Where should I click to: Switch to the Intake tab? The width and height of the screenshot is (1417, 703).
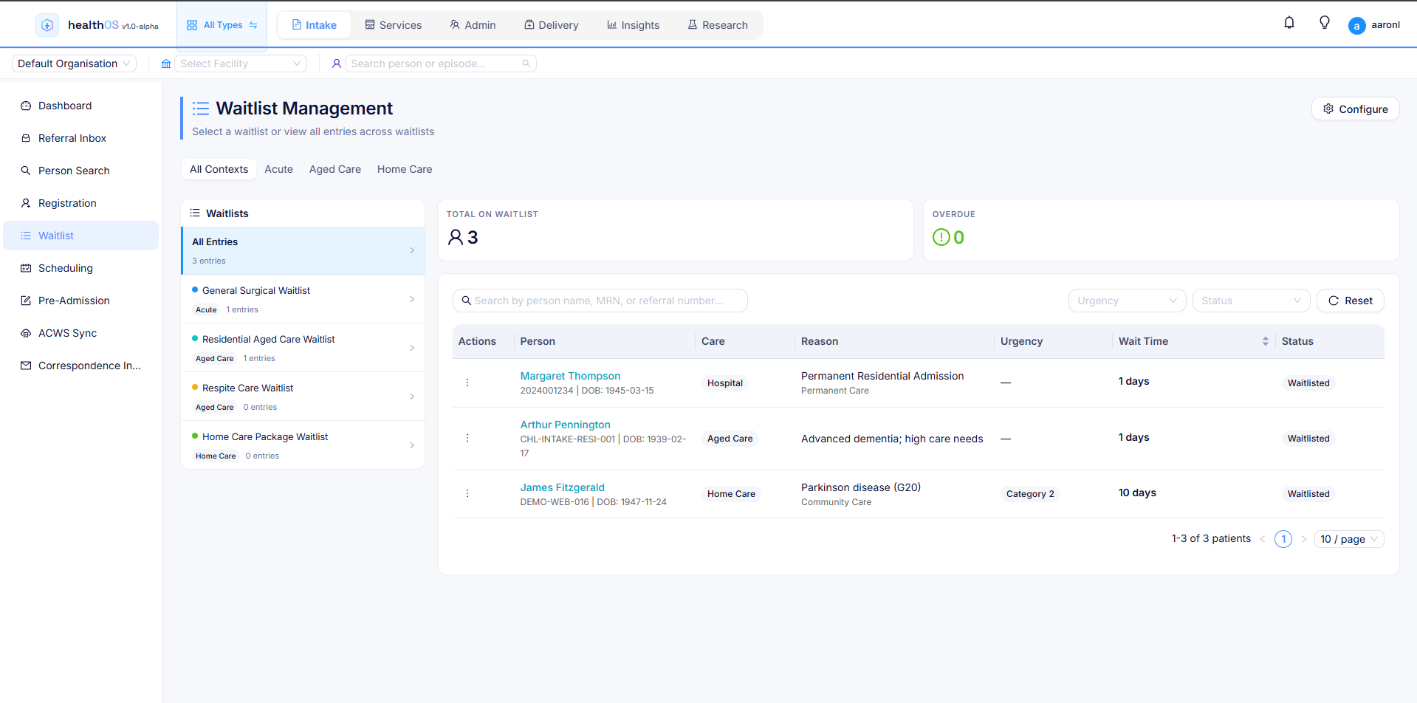pyautogui.click(x=315, y=25)
